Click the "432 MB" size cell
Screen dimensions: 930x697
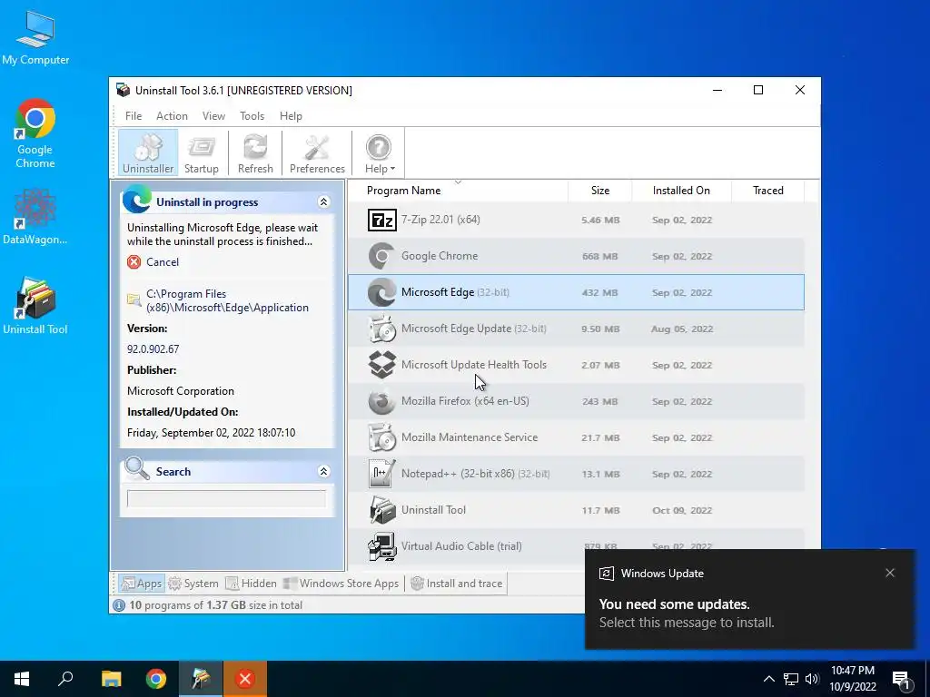coord(600,293)
